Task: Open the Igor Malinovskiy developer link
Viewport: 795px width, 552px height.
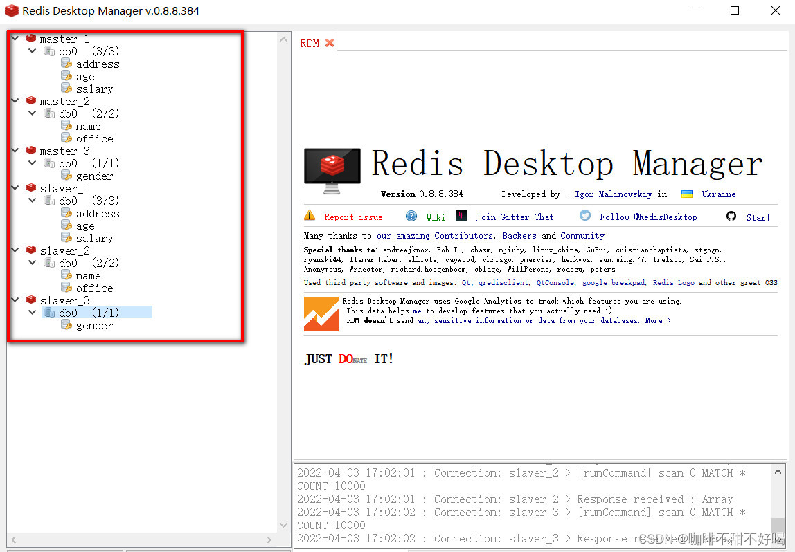Action: click(614, 194)
